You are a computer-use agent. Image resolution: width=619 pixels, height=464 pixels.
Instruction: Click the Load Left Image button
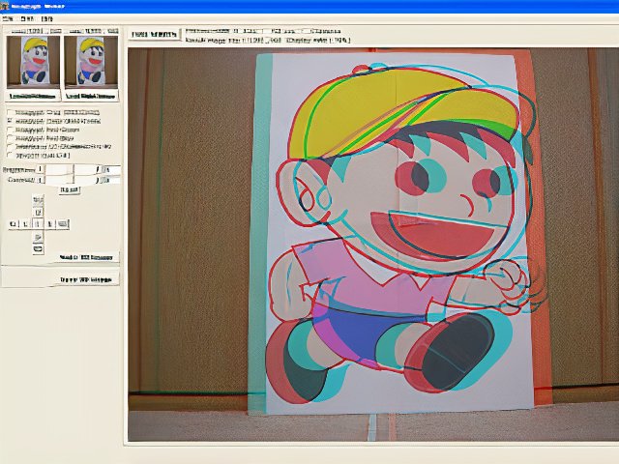33,96
